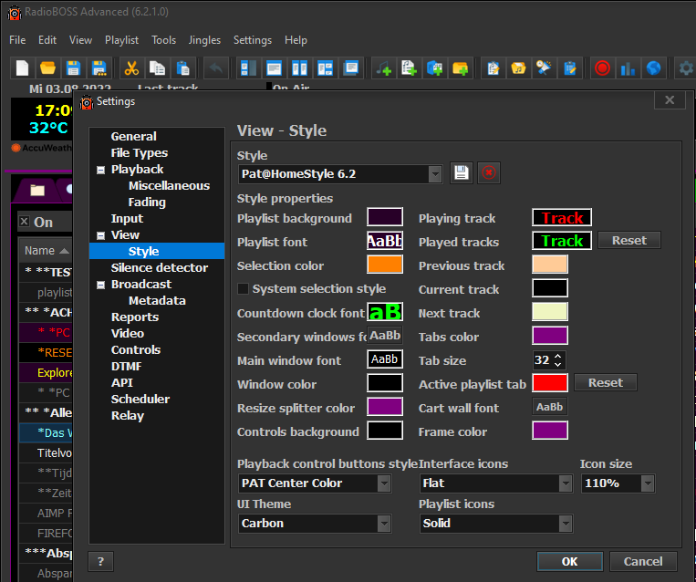Click the Paste toolbar icon
696x582 pixels.
coord(182,68)
